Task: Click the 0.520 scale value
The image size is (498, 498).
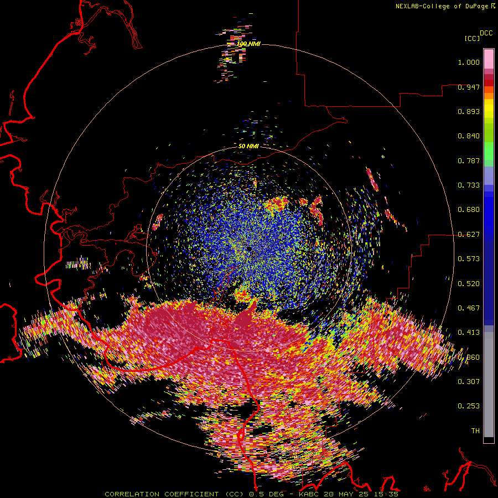Action: coord(469,283)
